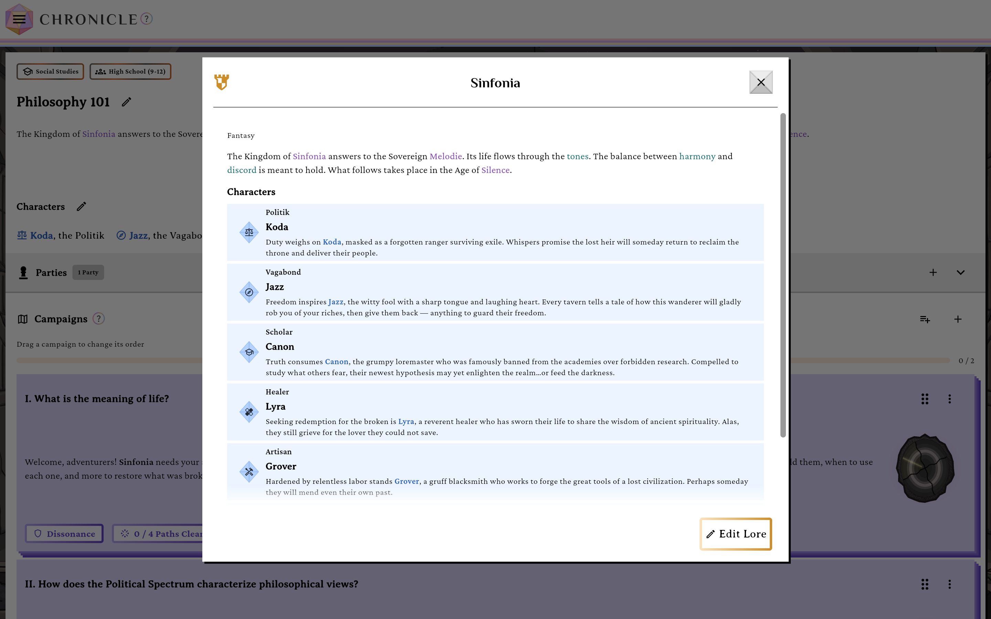Click the Canon link in the Scholar description
991x619 pixels.
[337, 362]
